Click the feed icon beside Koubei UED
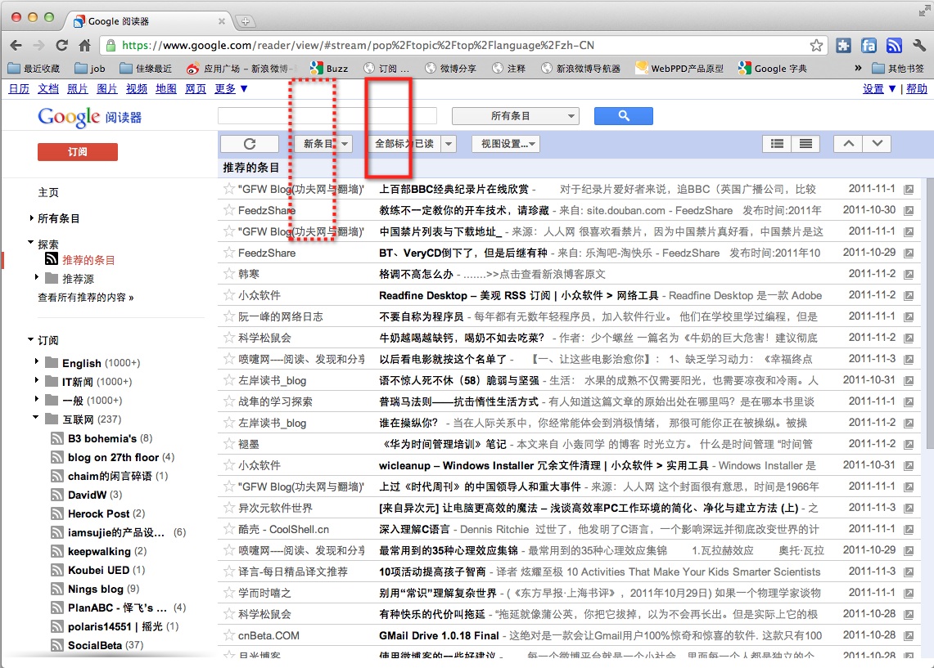The width and height of the screenshot is (934, 668). pyautogui.click(x=57, y=571)
